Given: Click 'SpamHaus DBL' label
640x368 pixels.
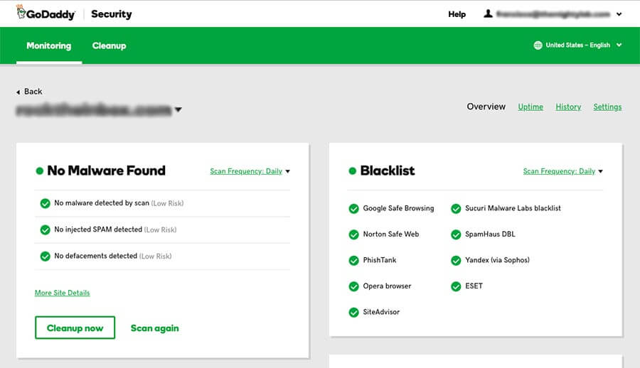Looking at the screenshot, I should (x=490, y=234).
